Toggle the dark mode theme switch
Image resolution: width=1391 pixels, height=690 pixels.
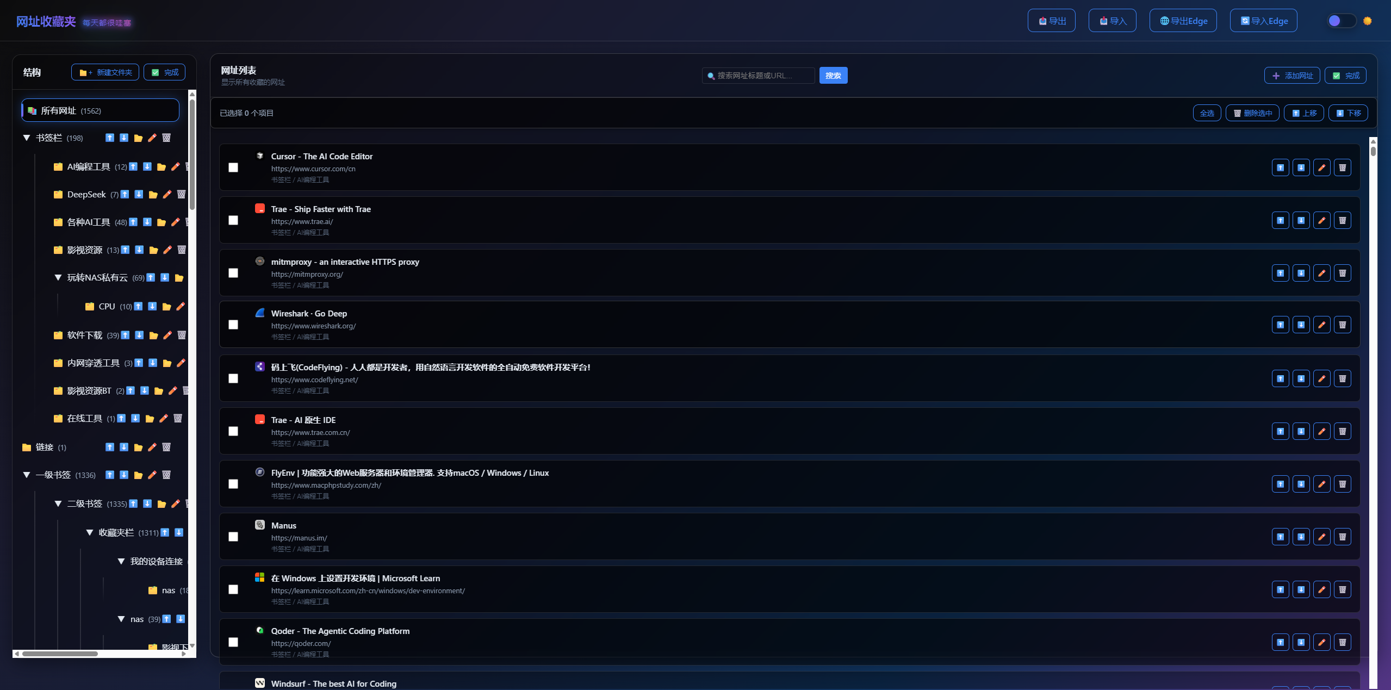point(1341,21)
